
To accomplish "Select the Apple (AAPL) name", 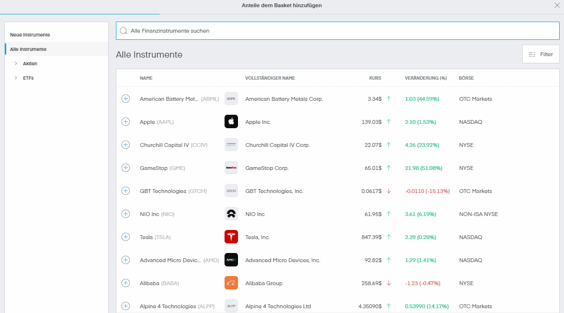I will pos(157,122).
